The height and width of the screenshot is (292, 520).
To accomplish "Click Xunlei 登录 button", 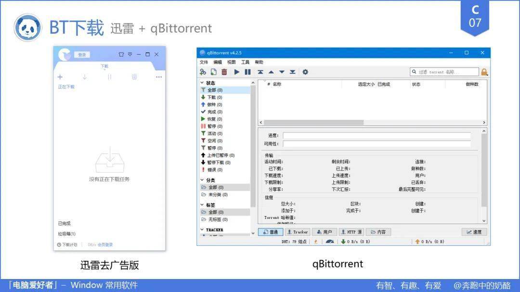I will click(82, 55).
